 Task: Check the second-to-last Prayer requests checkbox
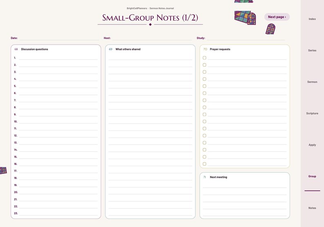coord(204,157)
